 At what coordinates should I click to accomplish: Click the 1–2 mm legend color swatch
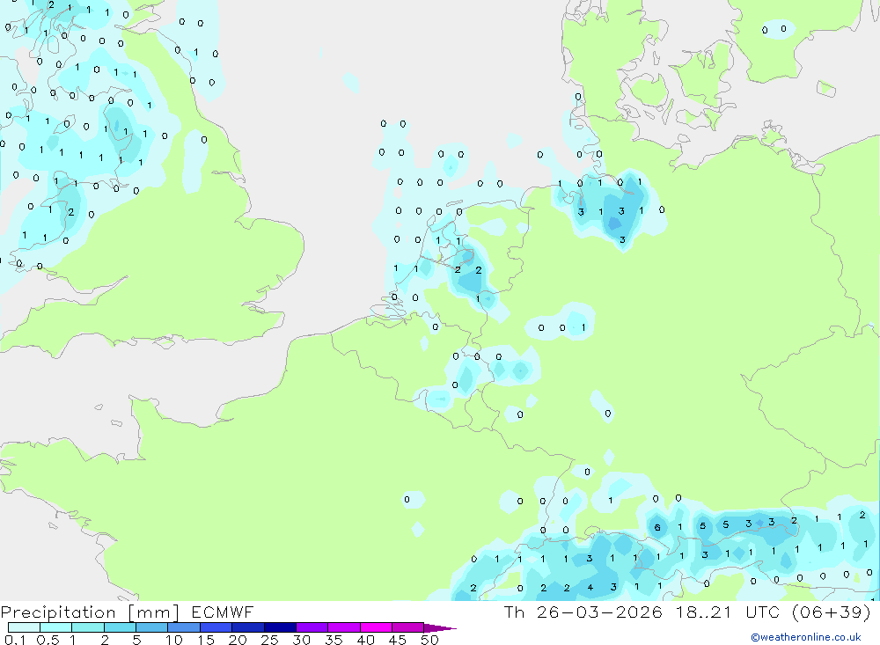click(x=88, y=627)
